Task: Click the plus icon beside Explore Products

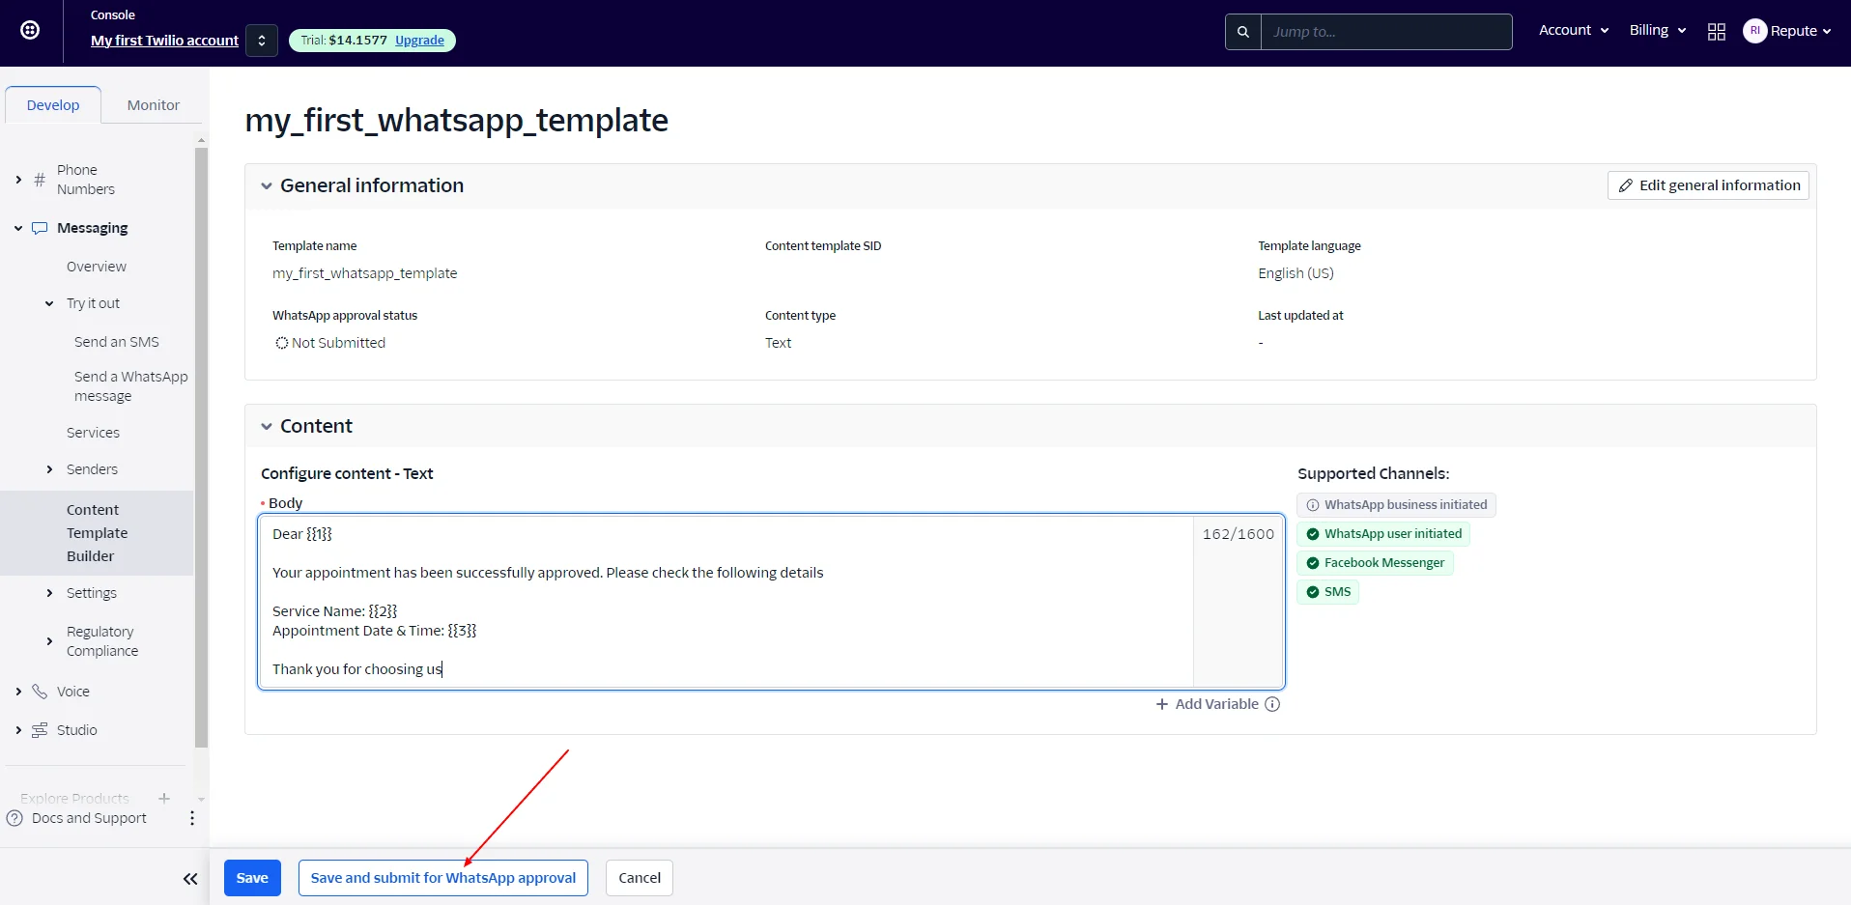Action: tap(164, 798)
